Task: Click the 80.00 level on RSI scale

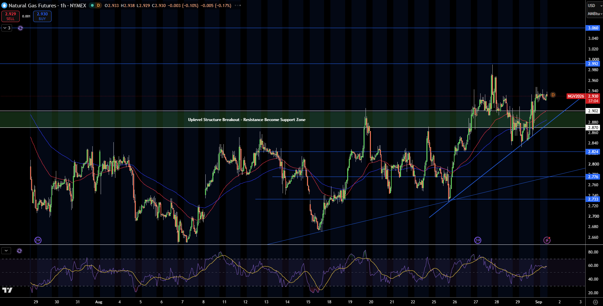Action: [593, 252]
